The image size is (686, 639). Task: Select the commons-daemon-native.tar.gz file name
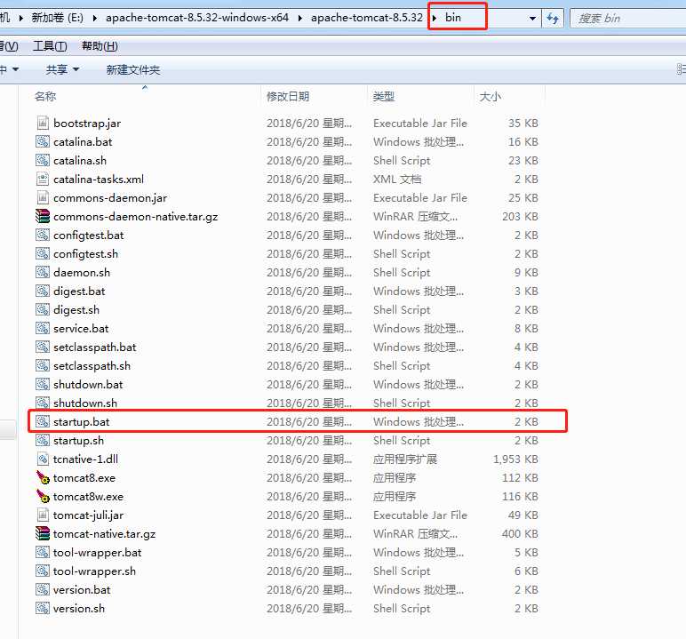[x=136, y=216]
